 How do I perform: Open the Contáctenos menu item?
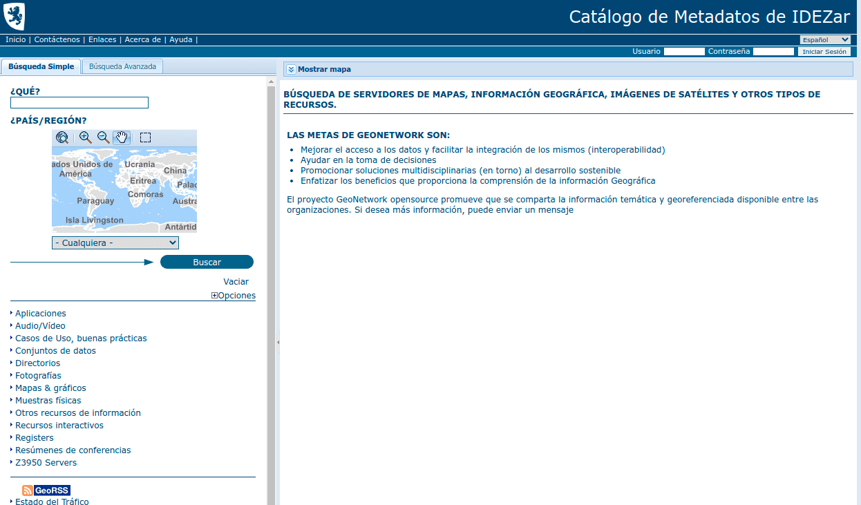click(57, 40)
